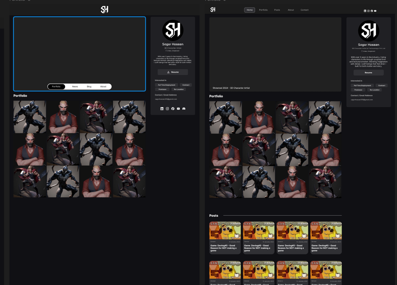Click SH logo left of the Home nav
The image size is (397, 285).
click(213, 10)
